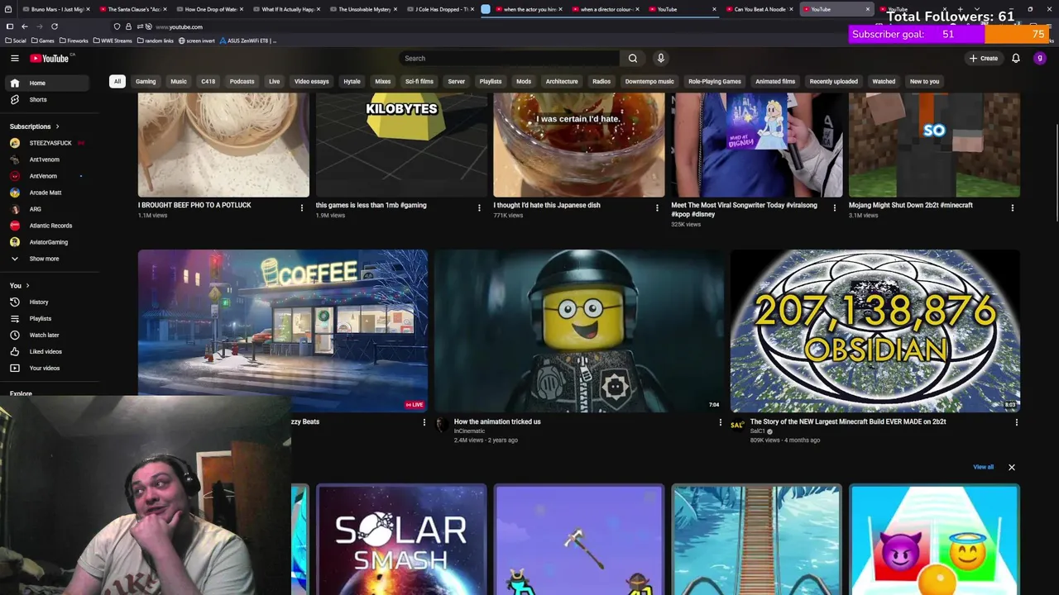The width and height of the screenshot is (1059, 595).
Task: Open the screen invert bookmark
Action: point(196,40)
